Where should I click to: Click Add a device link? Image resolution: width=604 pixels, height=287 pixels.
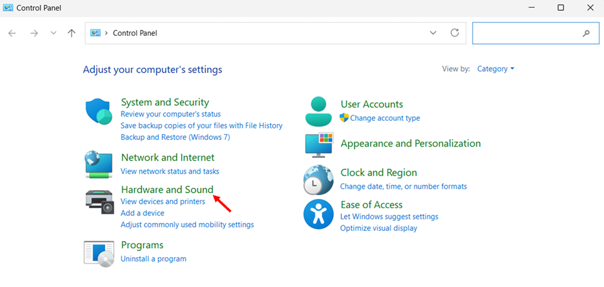pyautogui.click(x=143, y=213)
